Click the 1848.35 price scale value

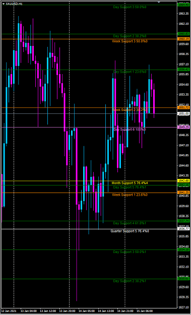(184, 135)
